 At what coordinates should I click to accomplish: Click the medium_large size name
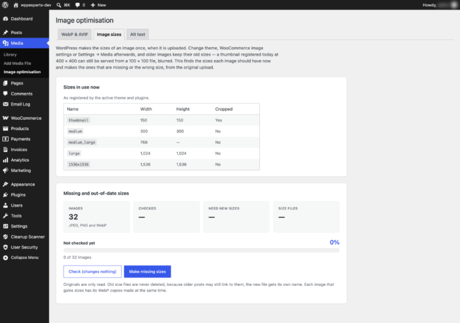pos(82,143)
